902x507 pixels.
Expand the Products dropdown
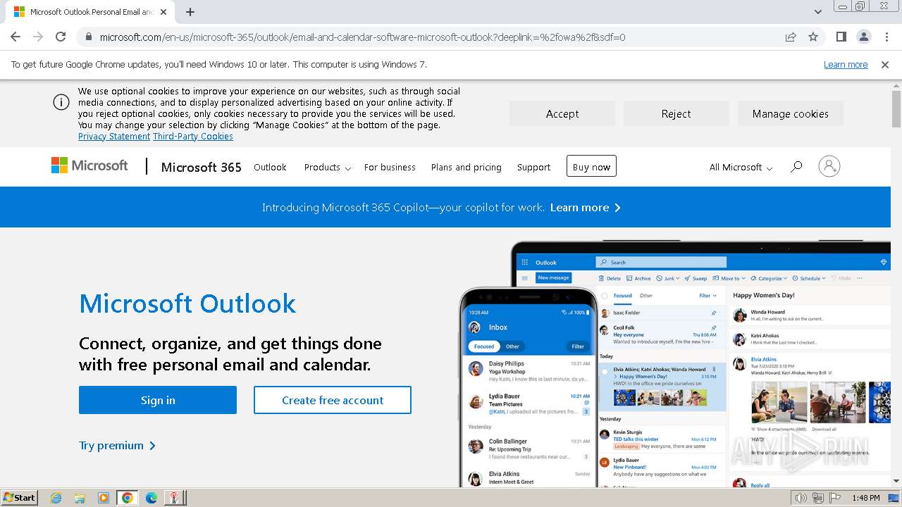(327, 167)
